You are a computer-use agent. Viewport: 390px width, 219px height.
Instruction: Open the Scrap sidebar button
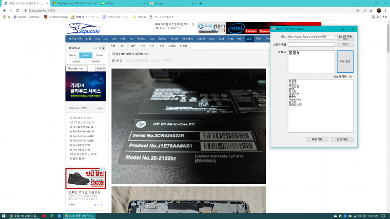[x=99, y=55]
